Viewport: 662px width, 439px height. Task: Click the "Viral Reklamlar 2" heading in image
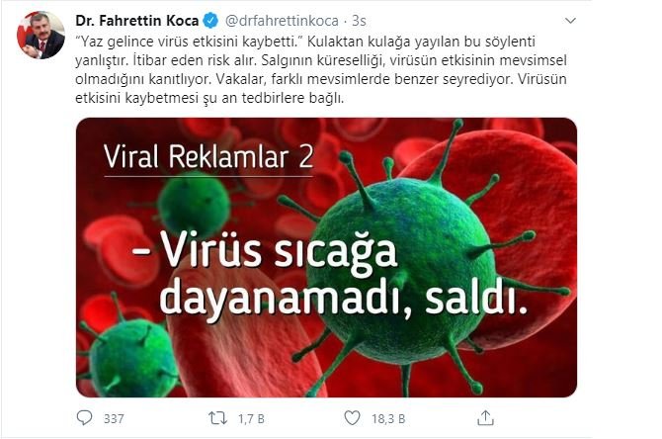click(x=208, y=157)
